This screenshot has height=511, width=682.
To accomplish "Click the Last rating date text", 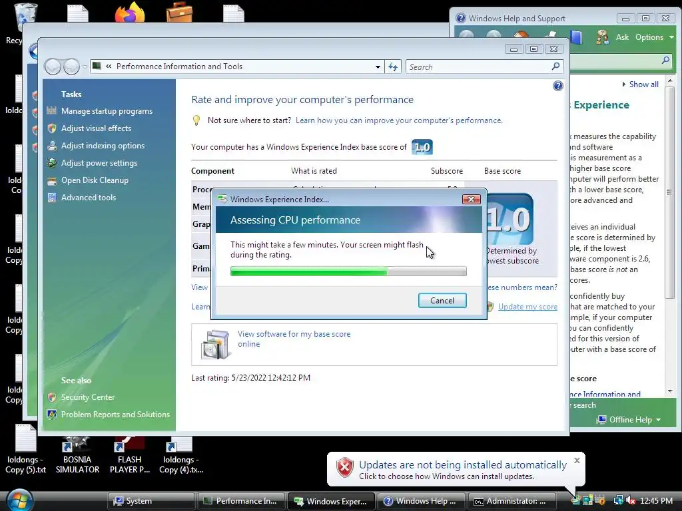I will (x=250, y=378).
